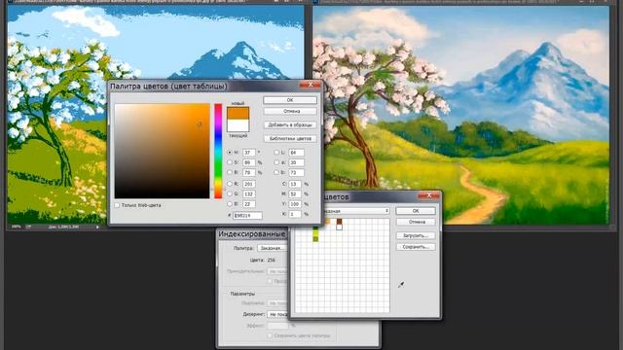Select the dark green swatch in color table
The image size is (623, 350).
(315, 227)
